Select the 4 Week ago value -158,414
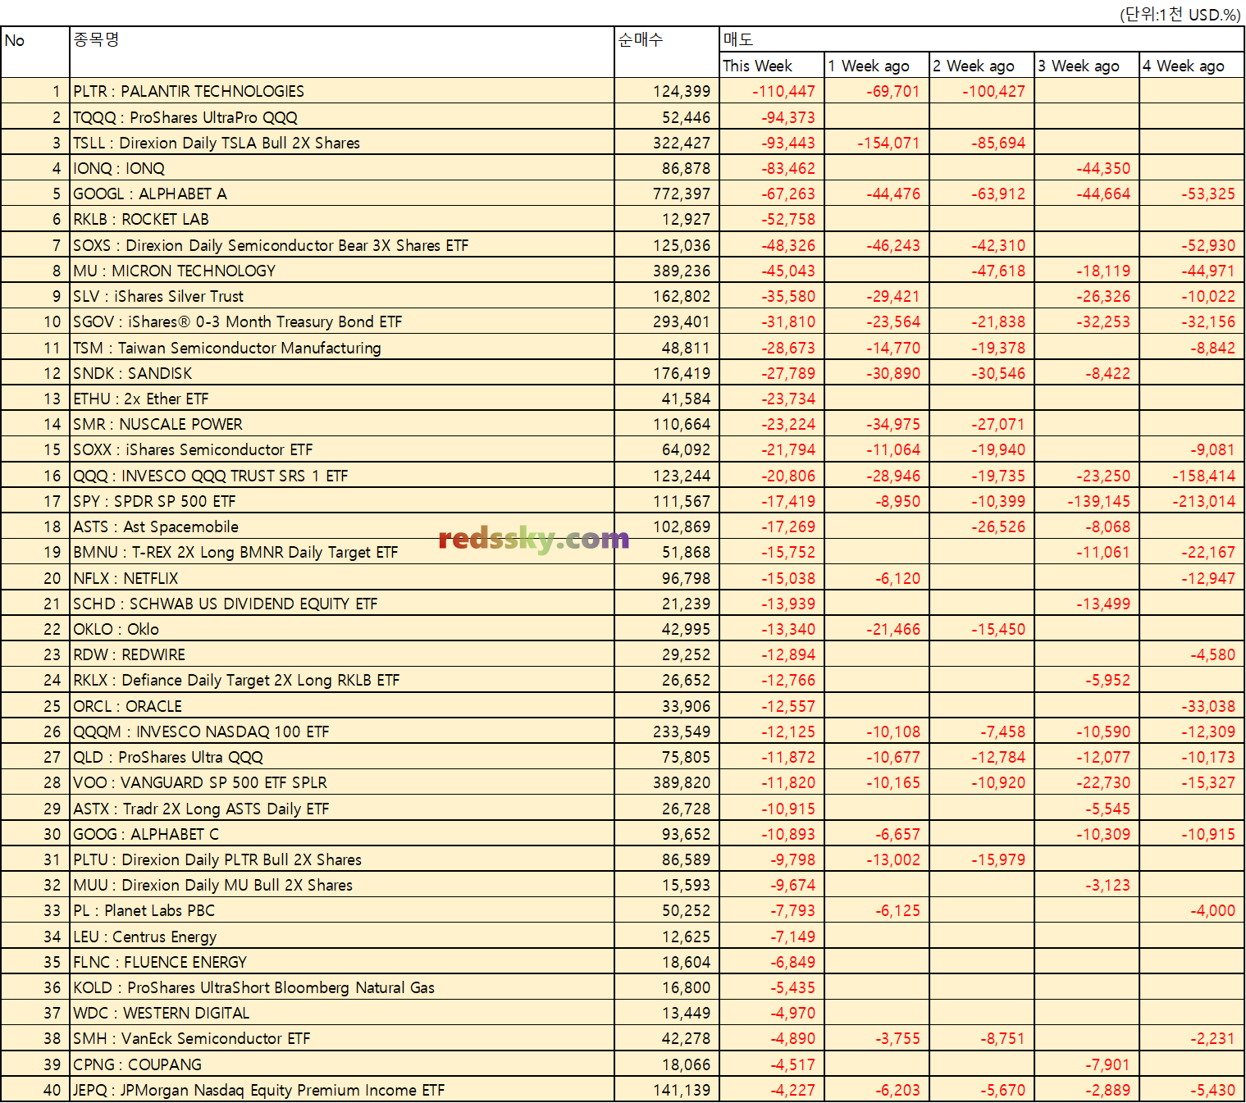The image size is (1246, 1103). click(x=1203, y=476)
